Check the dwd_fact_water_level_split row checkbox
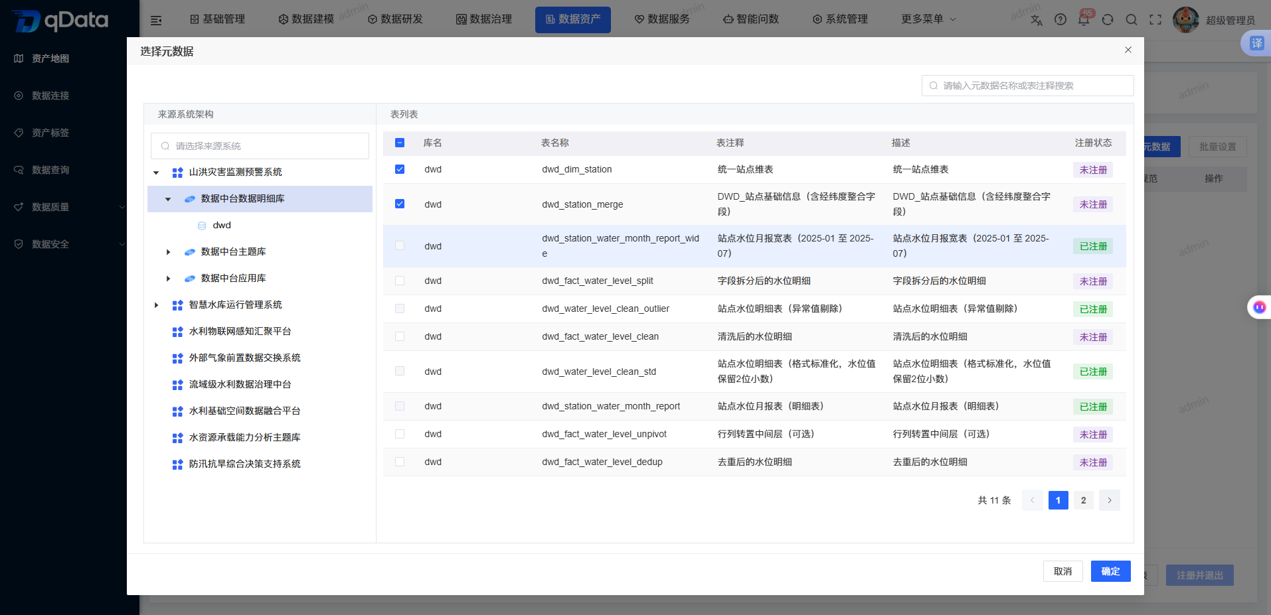 (x=400, y=281)
